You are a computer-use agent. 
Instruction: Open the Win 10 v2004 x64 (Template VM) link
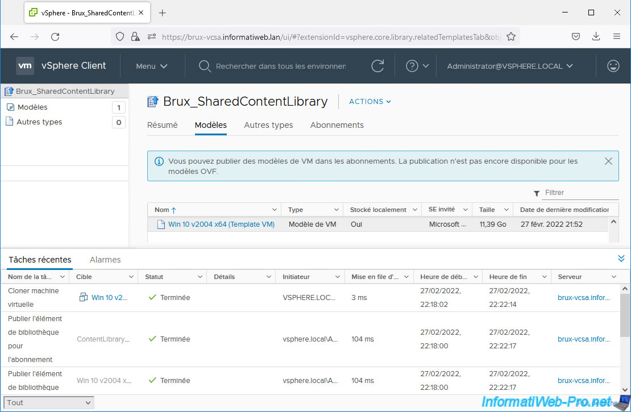221,224
